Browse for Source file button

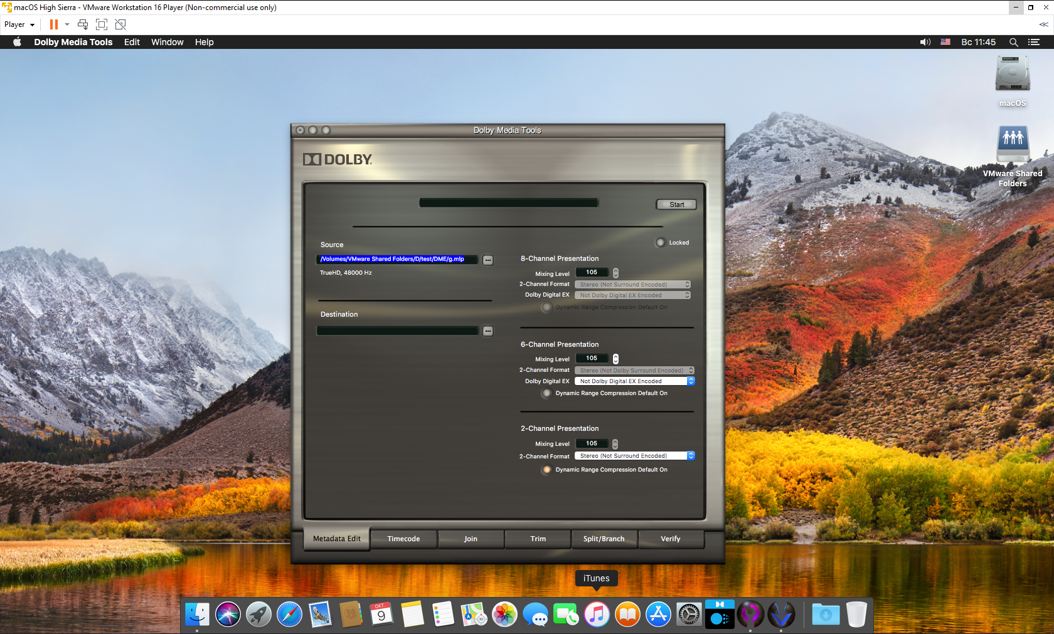point(487,260)
